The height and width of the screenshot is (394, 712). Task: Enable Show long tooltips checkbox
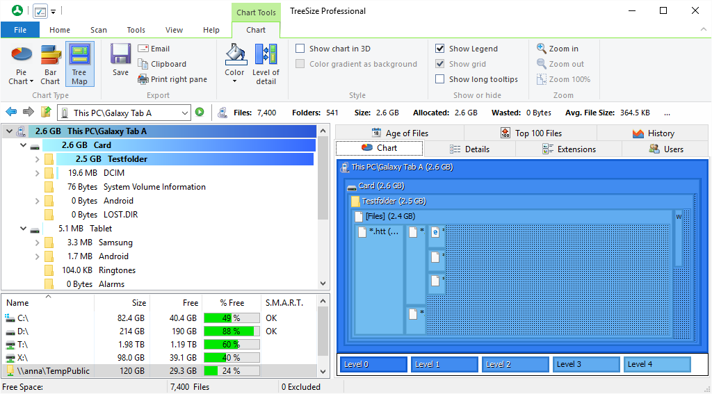[440, 79]
